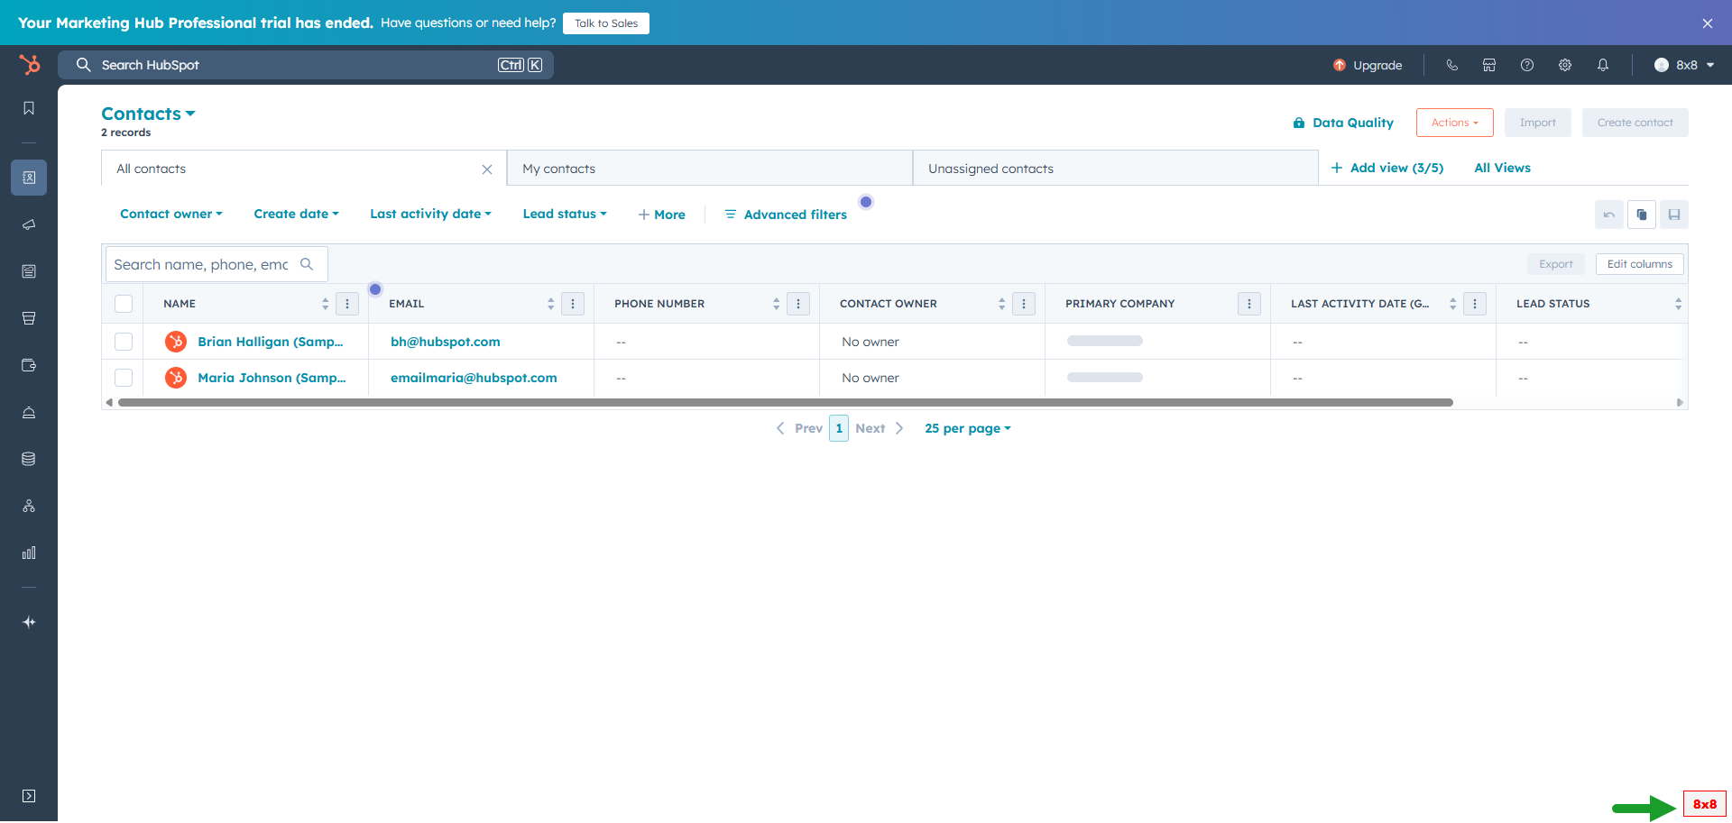Open the Last Activity Date column three-dot menu
Image resolution: width=1732 pixels, height=823 pixels.
[1475, 304]
